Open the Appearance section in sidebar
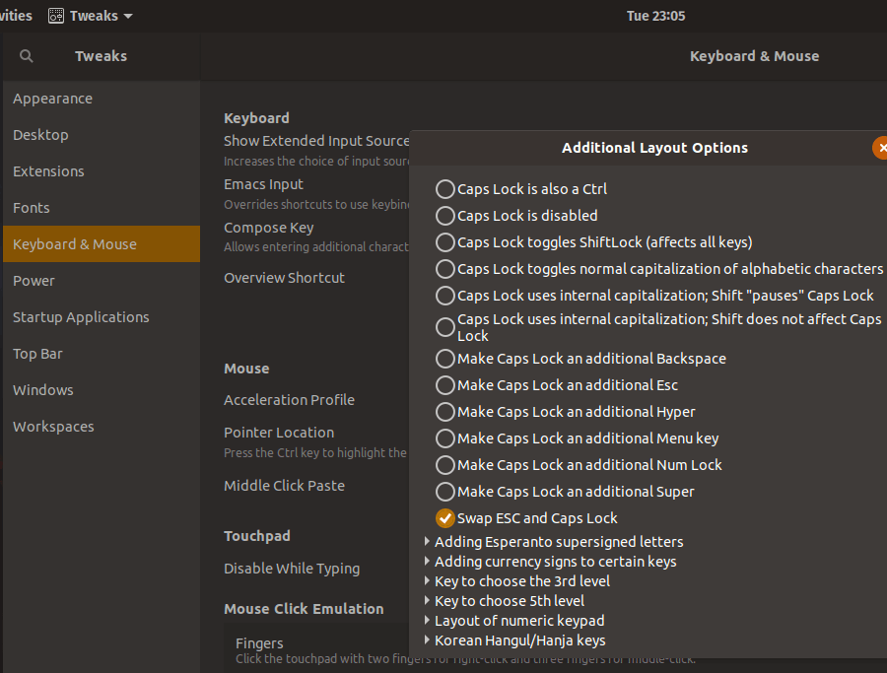The height and width of the screenshot is (673, 887). tap(52, 99)
